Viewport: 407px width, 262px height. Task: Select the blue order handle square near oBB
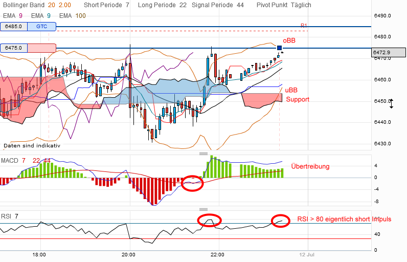tap(279, 48)
